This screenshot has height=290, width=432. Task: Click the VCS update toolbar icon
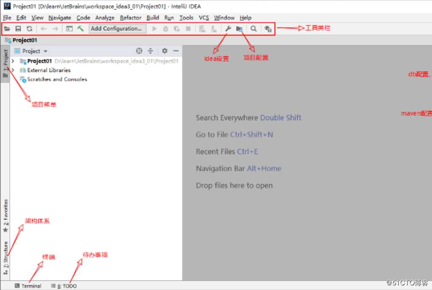pyautogui.click(x=202, y=28)
